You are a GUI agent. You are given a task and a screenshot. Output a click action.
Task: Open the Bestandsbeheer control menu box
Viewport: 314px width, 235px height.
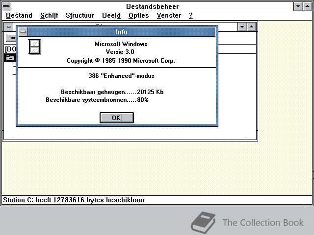(x=6, y=6)
